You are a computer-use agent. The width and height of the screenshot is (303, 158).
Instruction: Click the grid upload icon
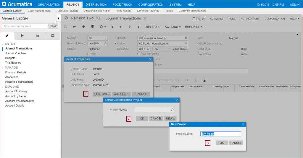tap(204, 80)
